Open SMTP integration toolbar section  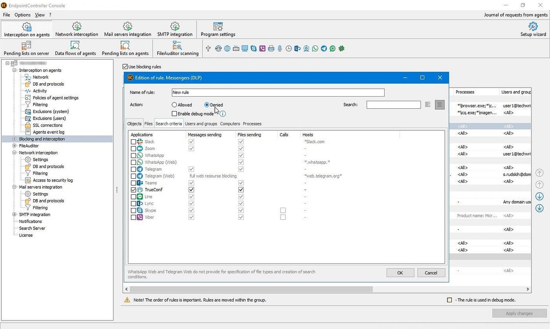[x=175, y=29]
